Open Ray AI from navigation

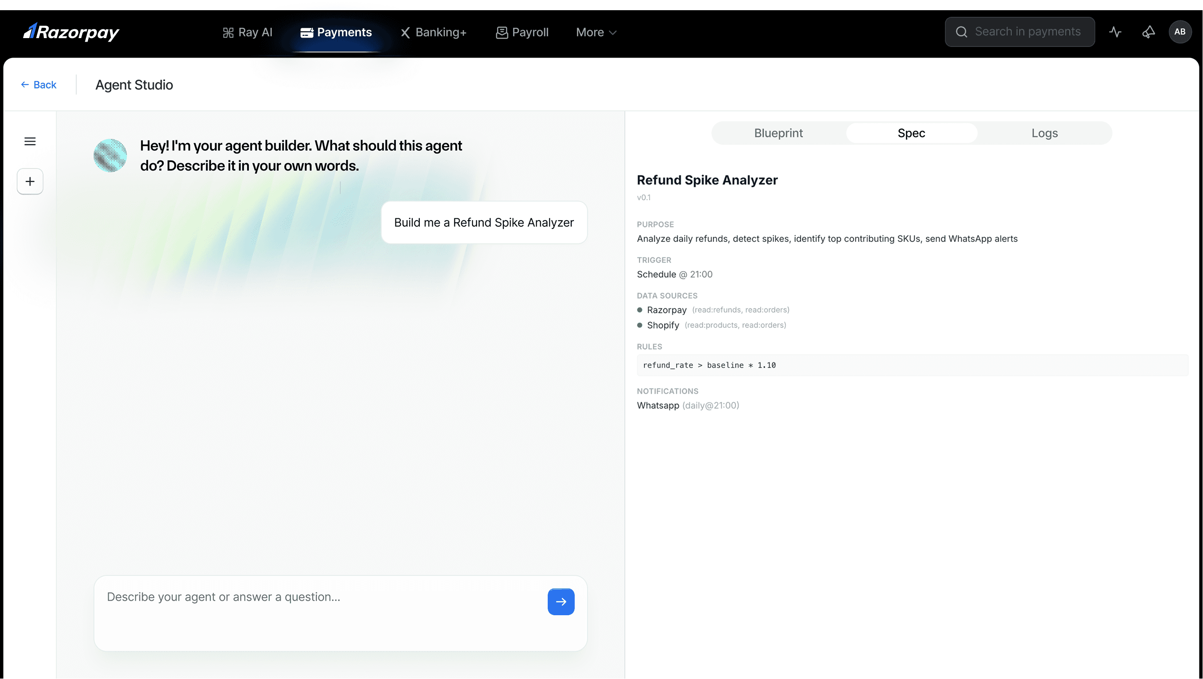click(x=248, y=32)
